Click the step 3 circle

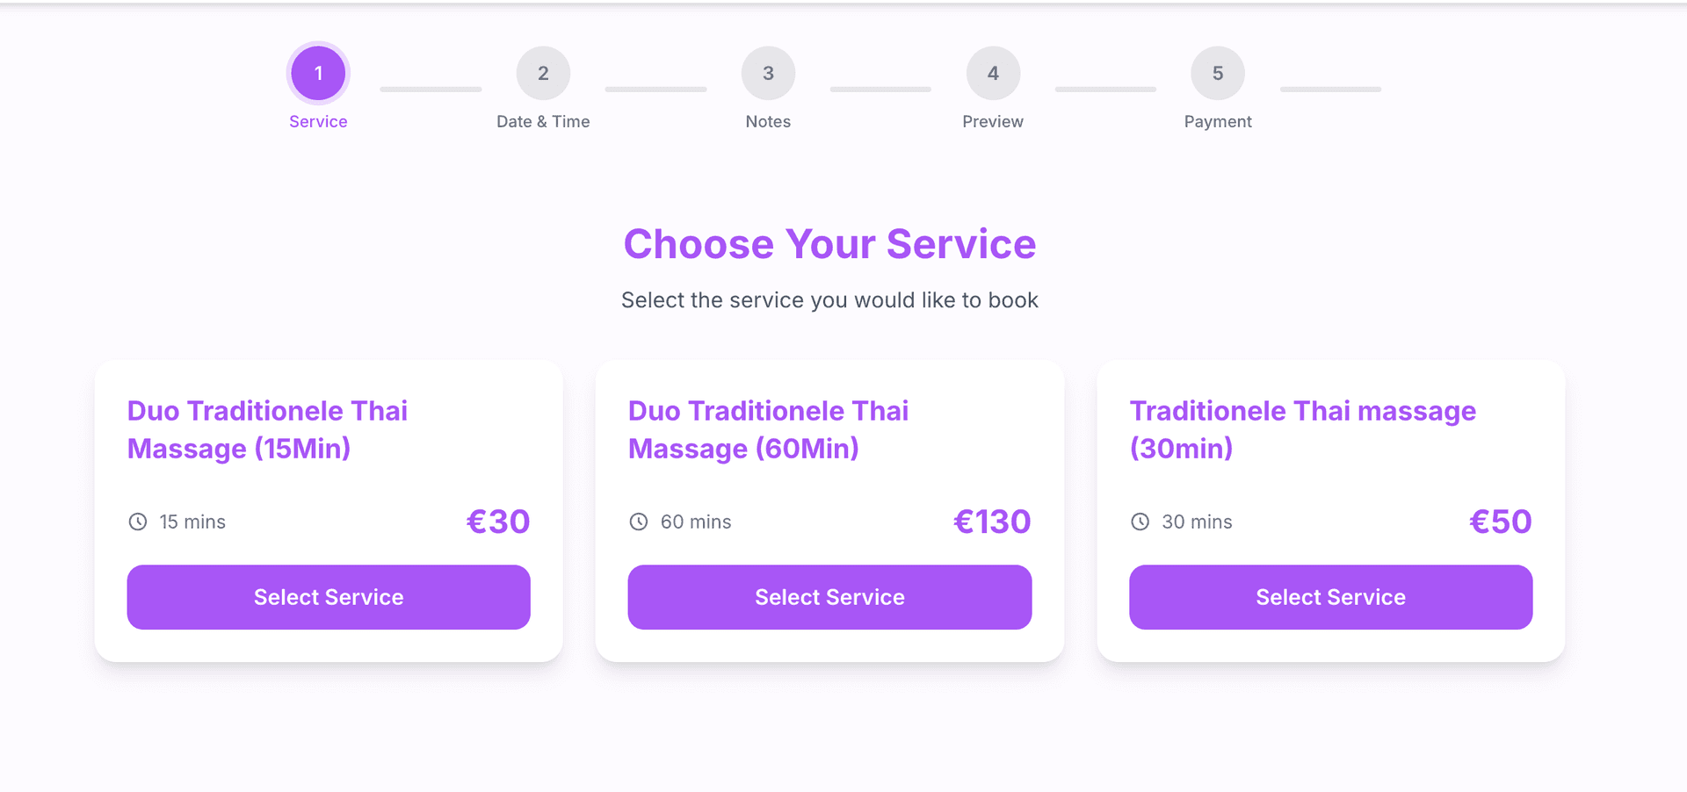pos(768,73)
